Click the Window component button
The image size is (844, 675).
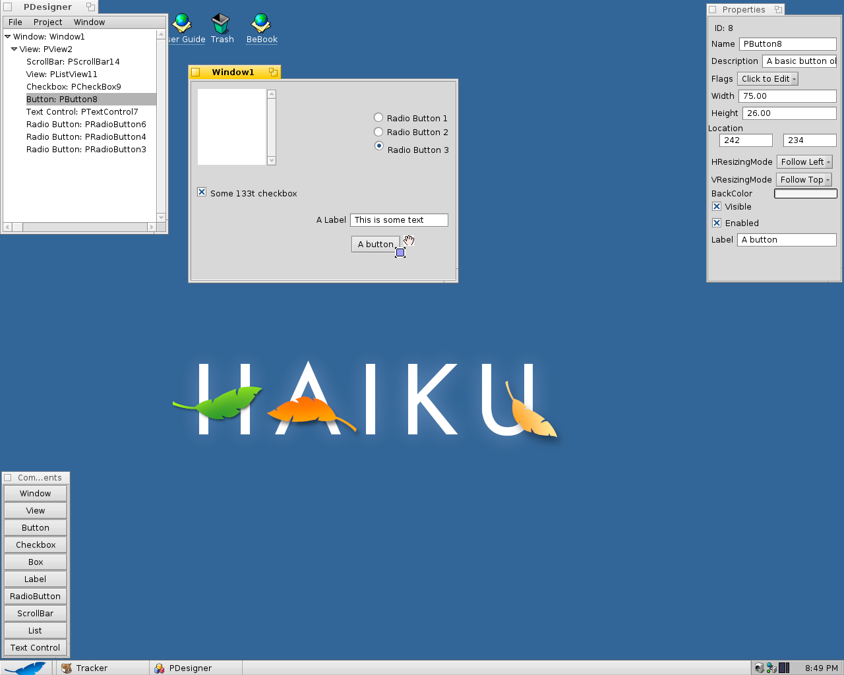coord(36,493)
